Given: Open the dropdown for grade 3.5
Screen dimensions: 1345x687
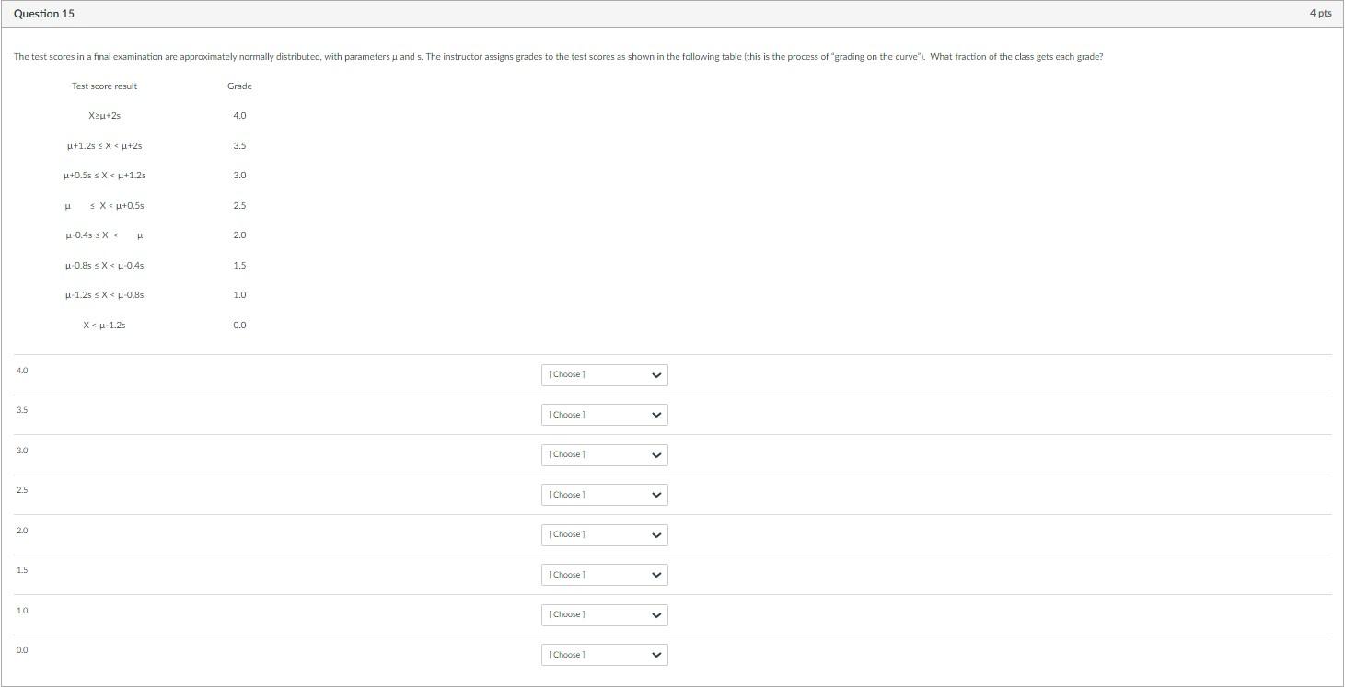Looking at the screenshot, I should tap(604, 415).
